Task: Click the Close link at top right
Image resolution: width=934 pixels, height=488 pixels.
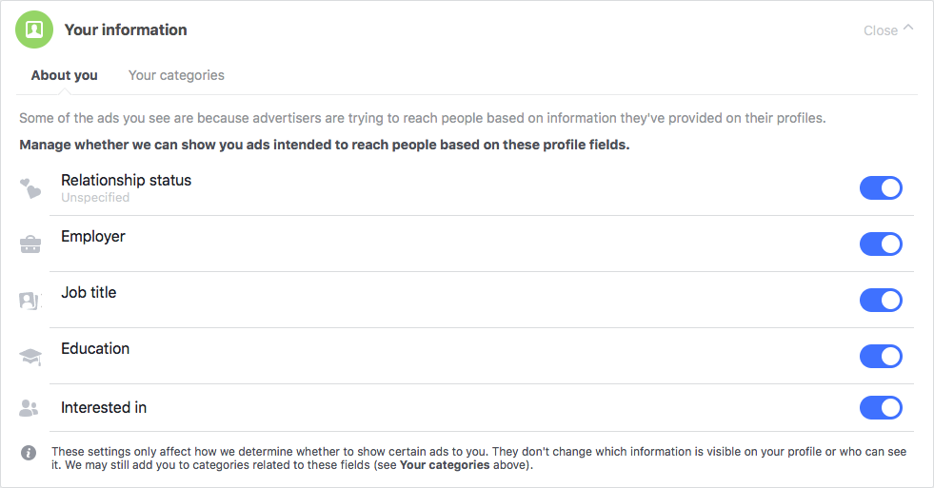Action: click(880, 30)
